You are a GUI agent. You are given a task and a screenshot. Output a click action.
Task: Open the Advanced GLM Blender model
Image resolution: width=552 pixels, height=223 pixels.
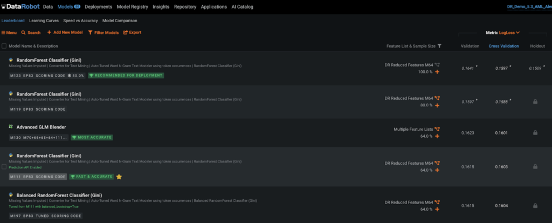(41, 127)
